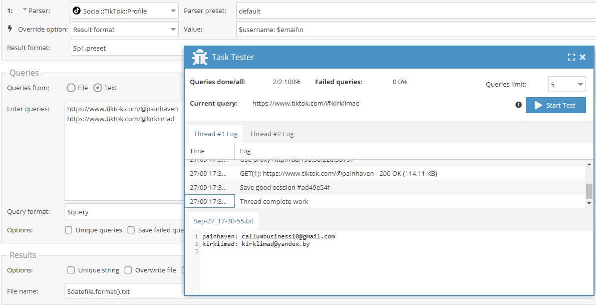Enable the Overwrite file checkbox
596x306 pixels.
128,270
